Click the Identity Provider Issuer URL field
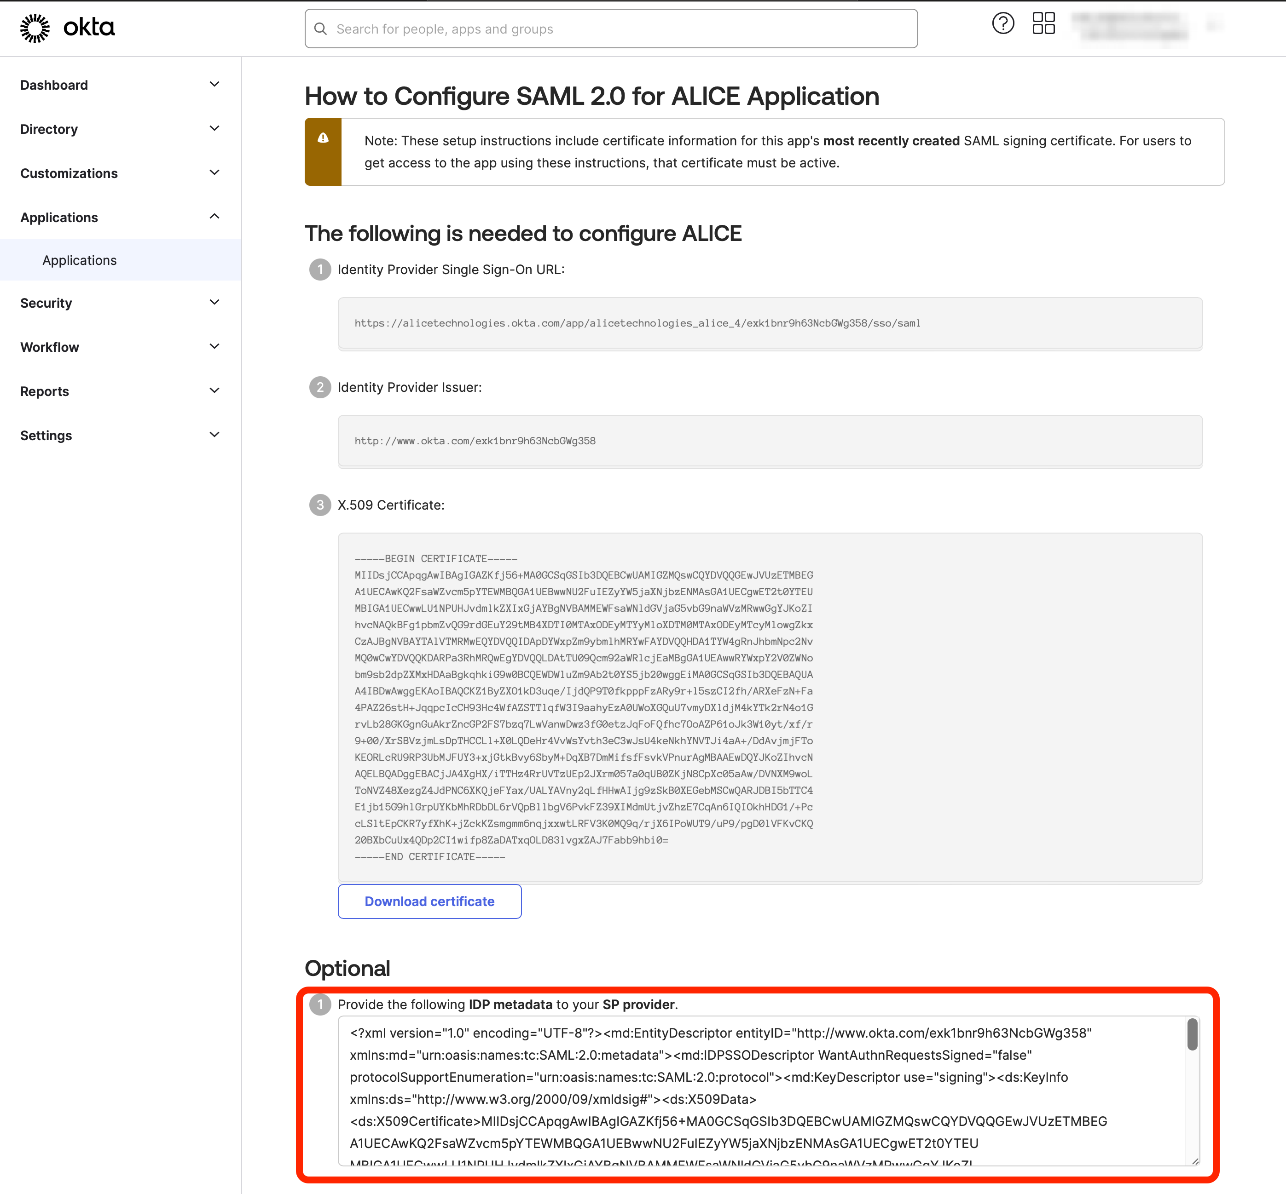The height and width of the screenshot is (1194, 1286). [770, 441]
